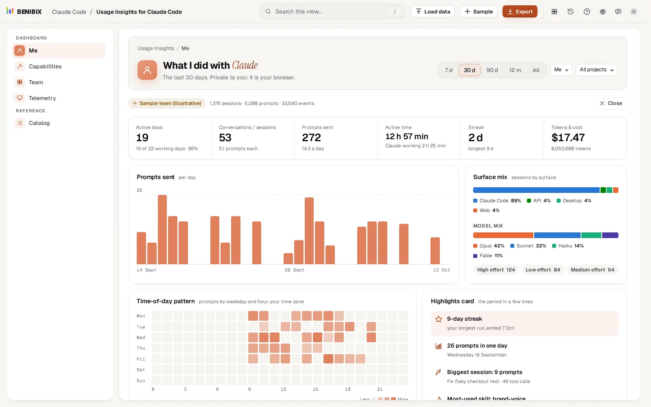Click the High effort 124 chip

point(496,270)
